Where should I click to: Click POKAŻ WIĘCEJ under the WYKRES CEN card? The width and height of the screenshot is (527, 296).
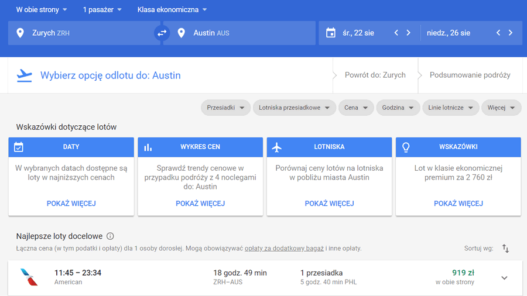pos(200,204)
